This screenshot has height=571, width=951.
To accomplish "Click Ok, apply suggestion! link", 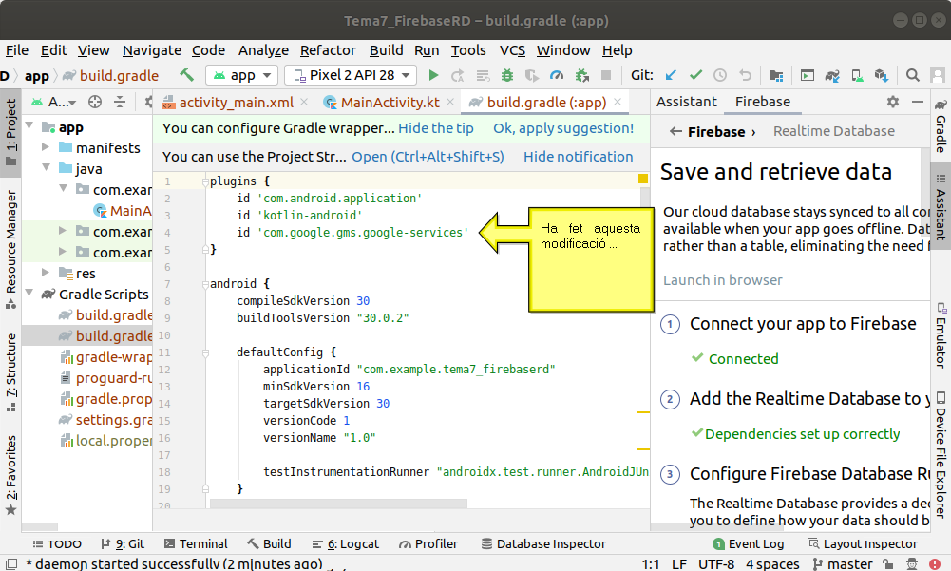I will [563, 128].
